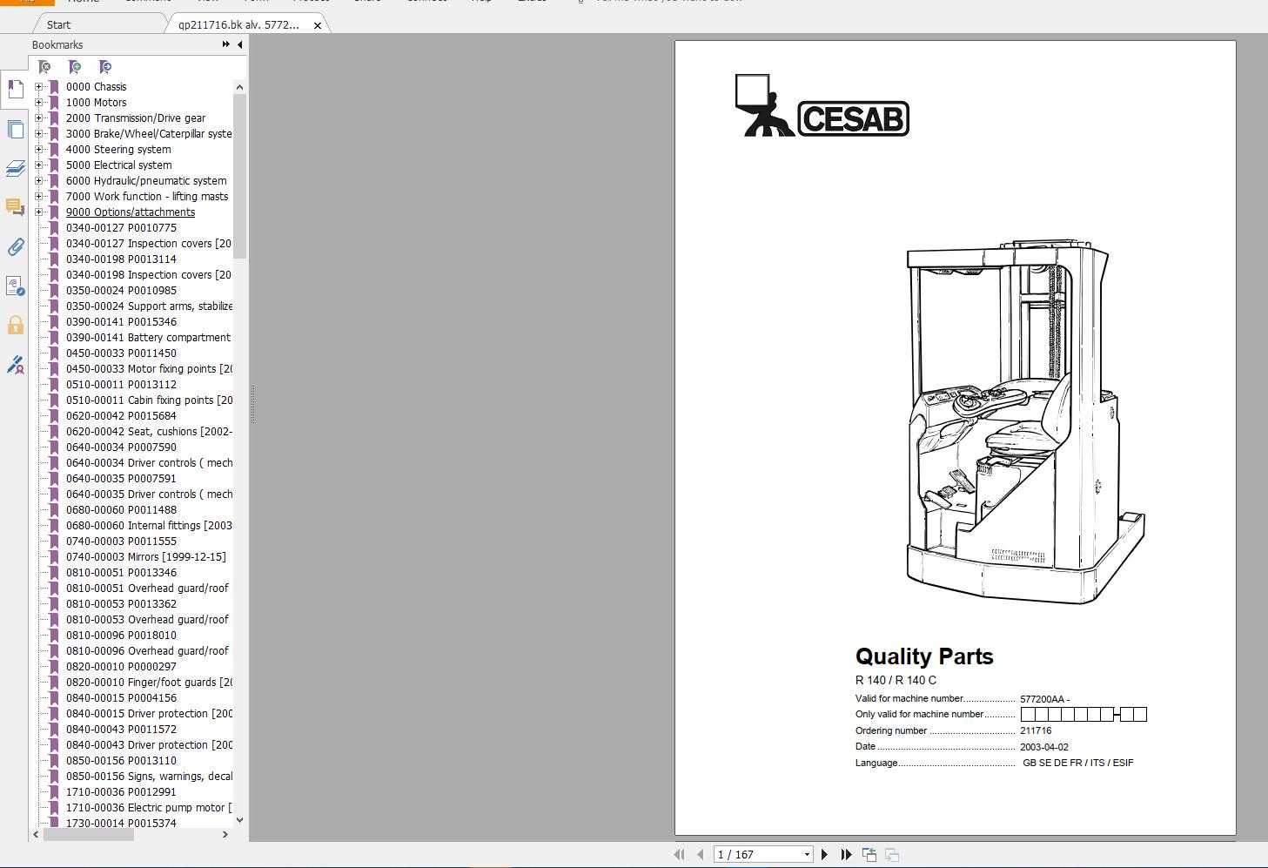Screen dimensions: 1268x868
Task: Collapse the Bookmarks panel with left-arrow icon
Action: point(239,44)
